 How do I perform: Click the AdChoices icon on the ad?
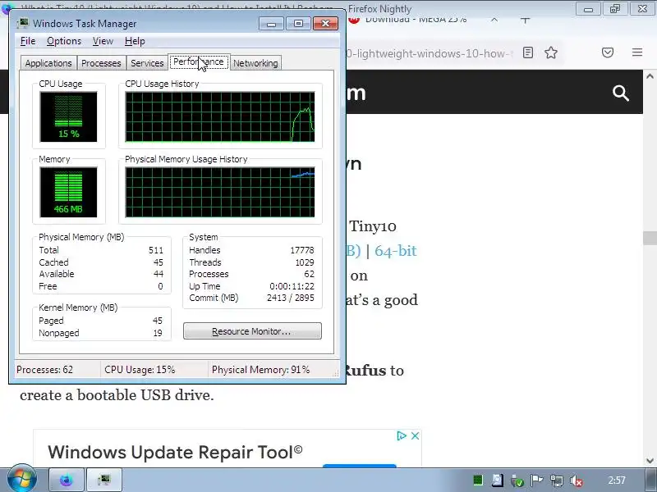(402, 436)
